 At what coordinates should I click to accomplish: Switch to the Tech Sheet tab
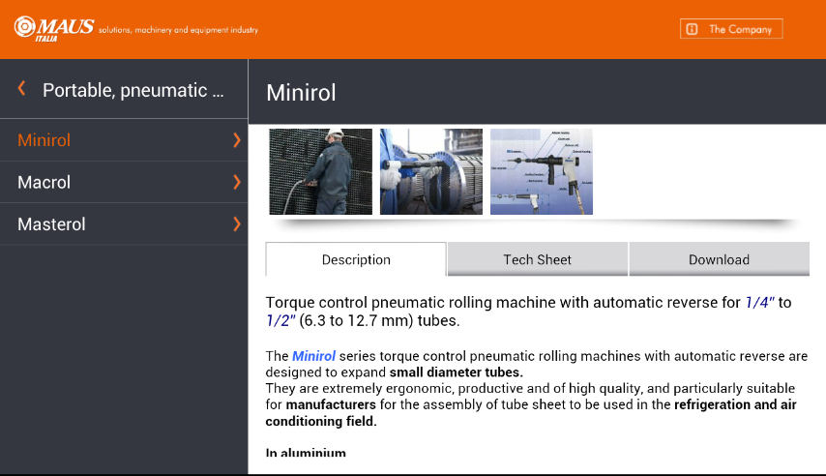538,259
